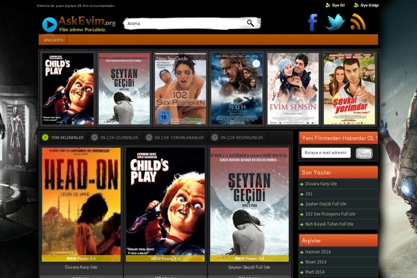Open the large Child's Play poster
Viewport: 417px width, 278px height.
coord(165,204)
